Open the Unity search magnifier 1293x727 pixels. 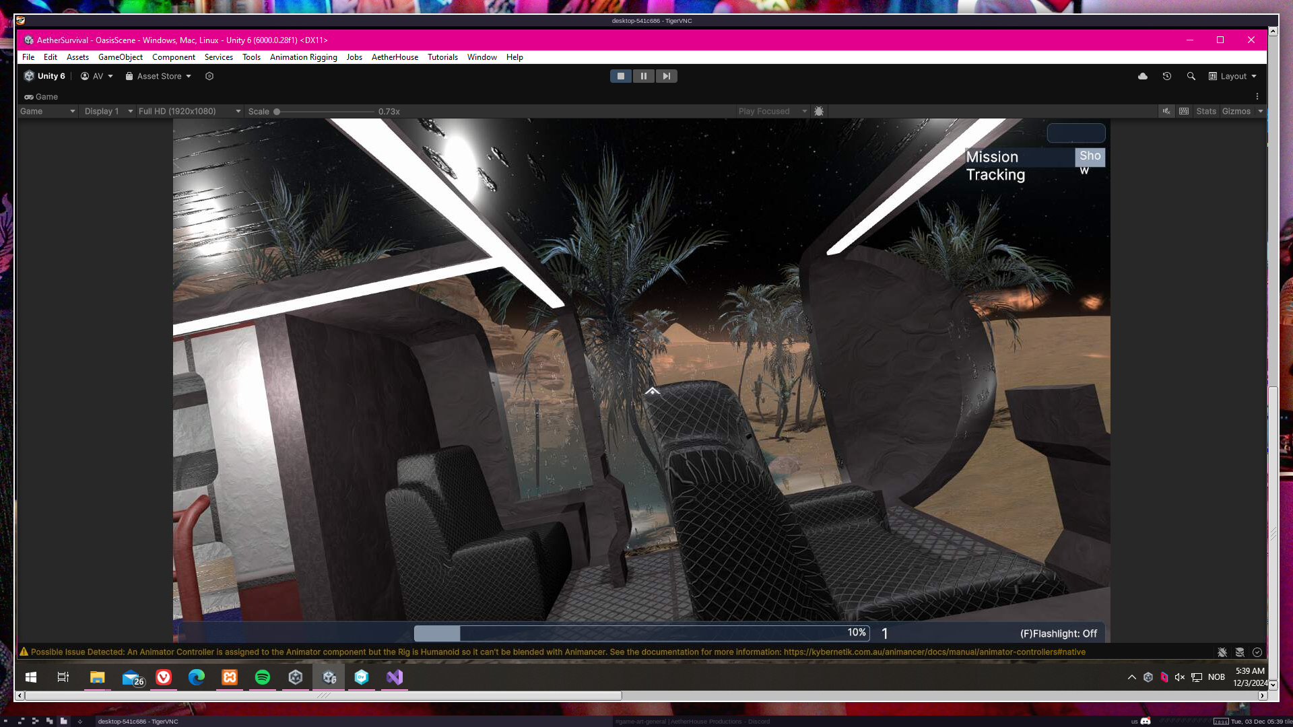tap(1191, 76)
